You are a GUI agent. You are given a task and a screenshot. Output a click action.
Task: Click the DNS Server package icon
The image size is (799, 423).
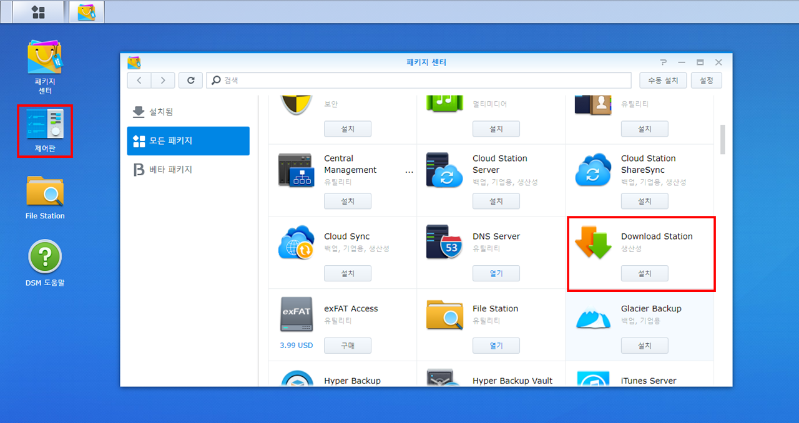[444, 242]
